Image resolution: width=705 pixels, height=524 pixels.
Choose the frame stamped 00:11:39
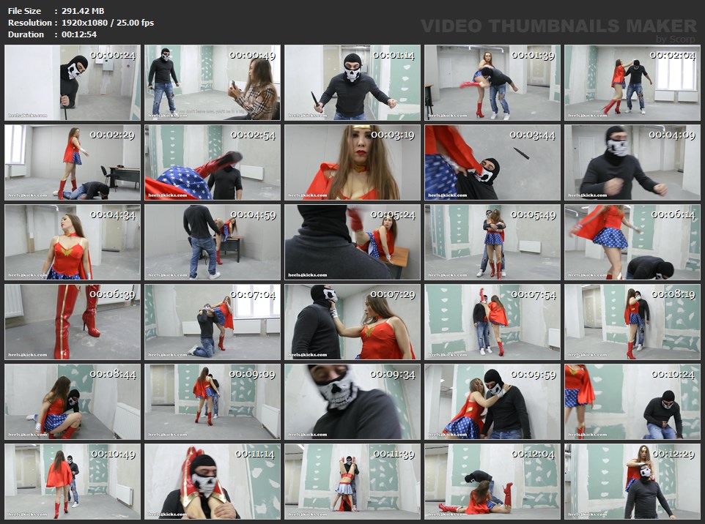352,482
